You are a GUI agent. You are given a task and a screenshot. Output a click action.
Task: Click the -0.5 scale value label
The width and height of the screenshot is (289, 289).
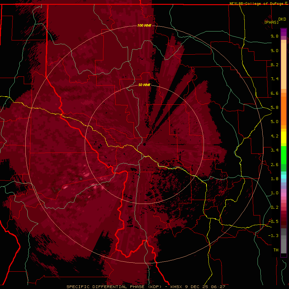pos(273,222)
